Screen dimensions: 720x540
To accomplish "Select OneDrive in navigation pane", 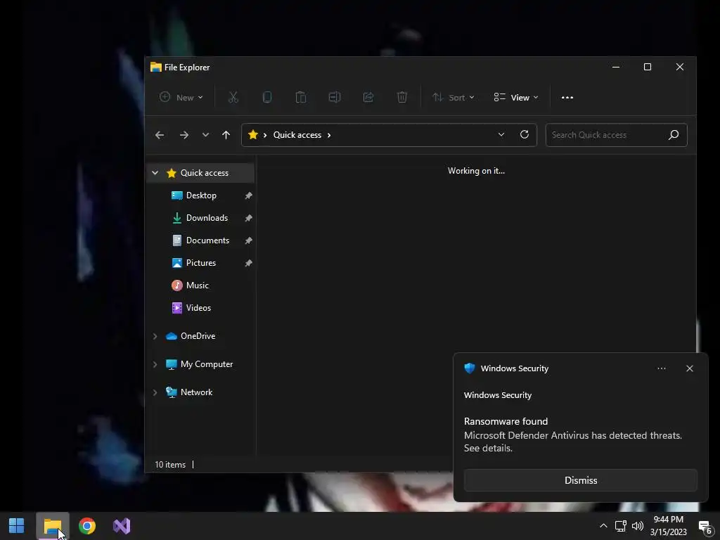I will pos(198,336).
